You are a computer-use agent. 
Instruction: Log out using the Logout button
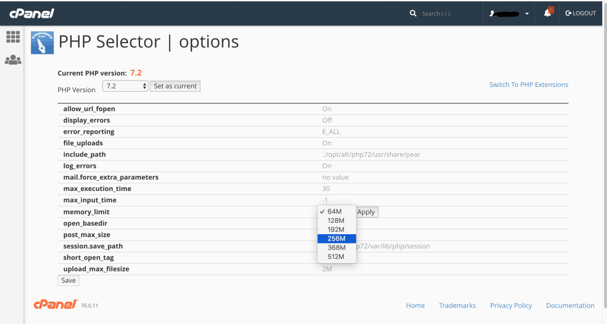[x=581, y=13]
